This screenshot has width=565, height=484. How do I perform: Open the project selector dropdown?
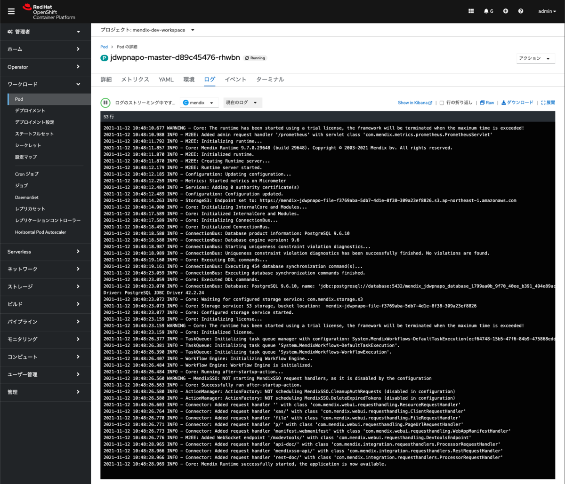tap(147, 30)
